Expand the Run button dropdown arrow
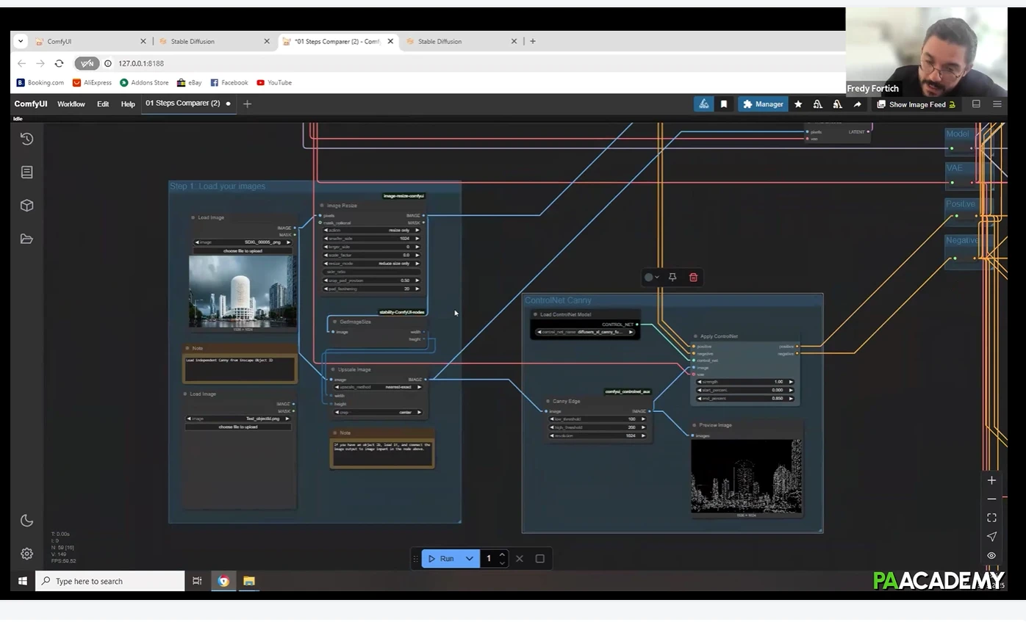Screen dimensions: 1026x622 [x=470, y=559]
